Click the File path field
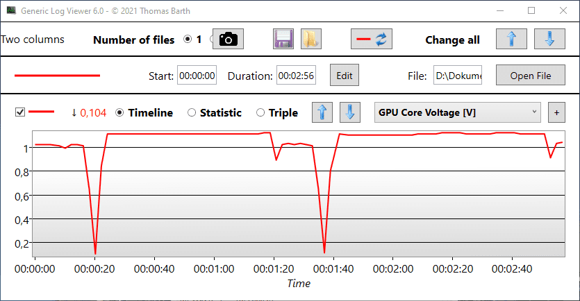 pyautogui.click(x=458, y=76)
